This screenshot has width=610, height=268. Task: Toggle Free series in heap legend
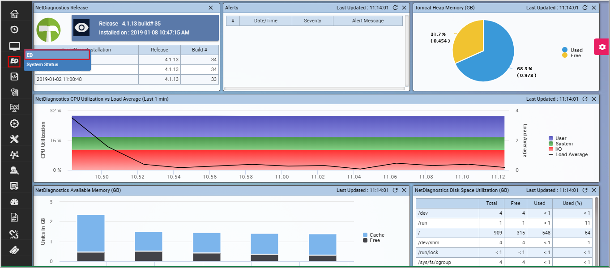pos(572,55)
